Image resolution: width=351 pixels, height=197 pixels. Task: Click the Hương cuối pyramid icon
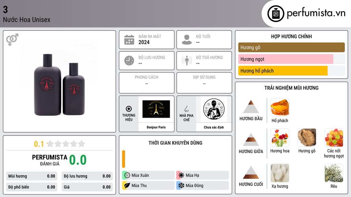251,172
